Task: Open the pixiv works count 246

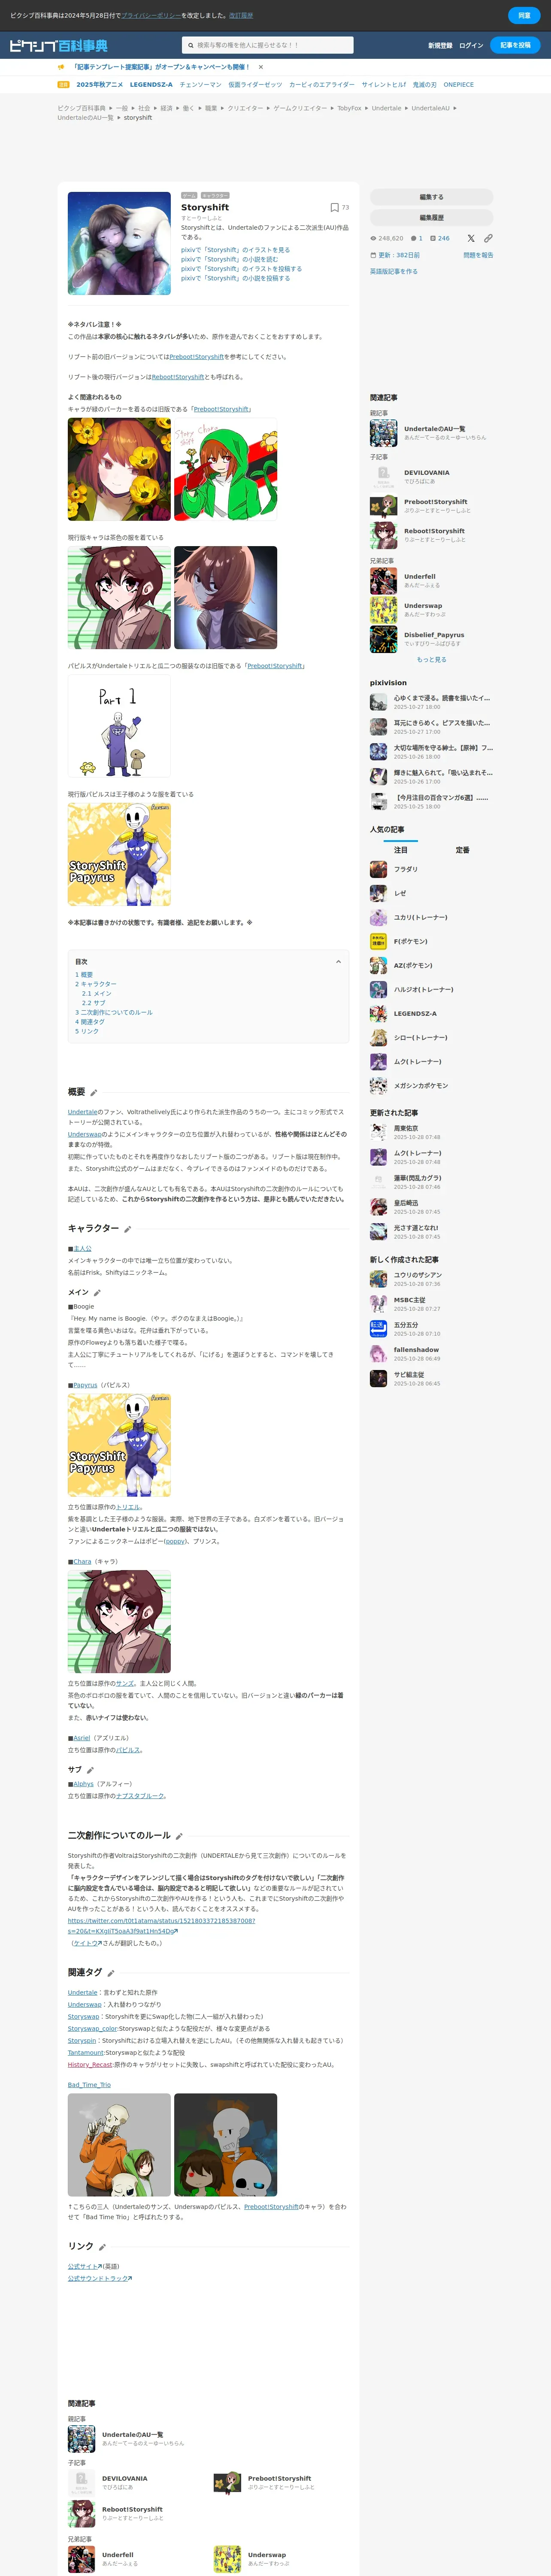Action: pyautogui.click(x=440, y=238)
